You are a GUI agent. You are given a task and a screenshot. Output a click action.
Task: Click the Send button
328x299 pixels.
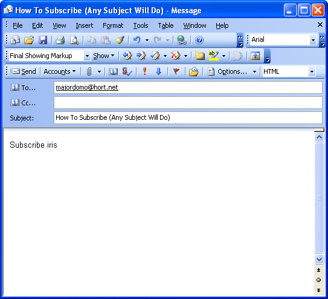pos(24,71)
